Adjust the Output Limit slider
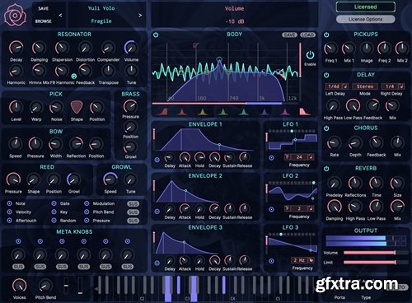Viewport: 412px width, 303px height. click(375, 263)
